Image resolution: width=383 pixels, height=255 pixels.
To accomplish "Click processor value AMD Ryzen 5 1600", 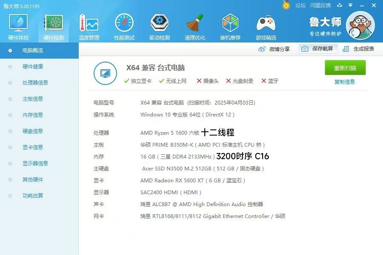I will click(x=170, y=133).
